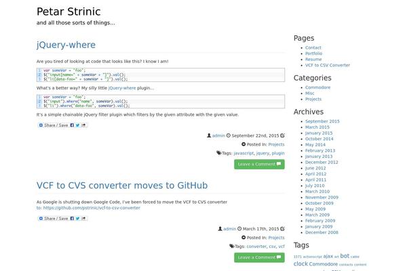407x271 pixels.
Task: Open the September 2015 archive
Action: (322, 121)
